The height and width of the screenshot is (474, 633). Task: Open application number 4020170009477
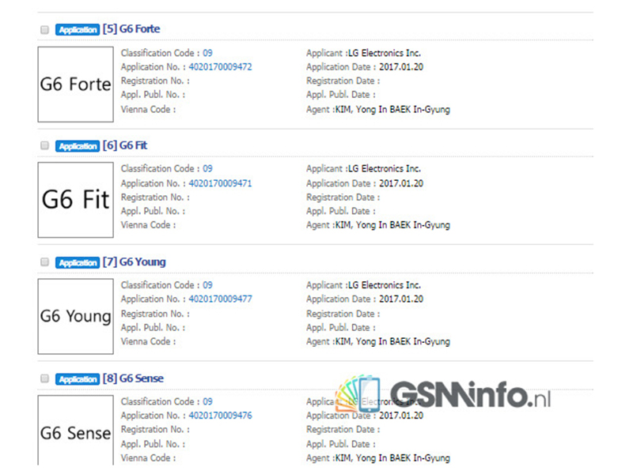point(220,299)
